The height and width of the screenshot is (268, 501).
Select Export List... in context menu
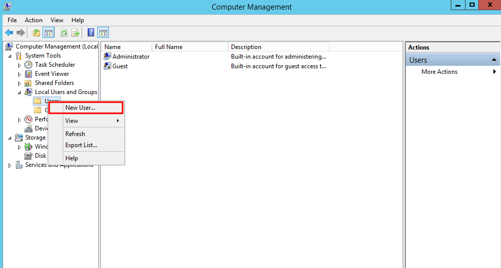pyautogui.click(x=81, y=145)
